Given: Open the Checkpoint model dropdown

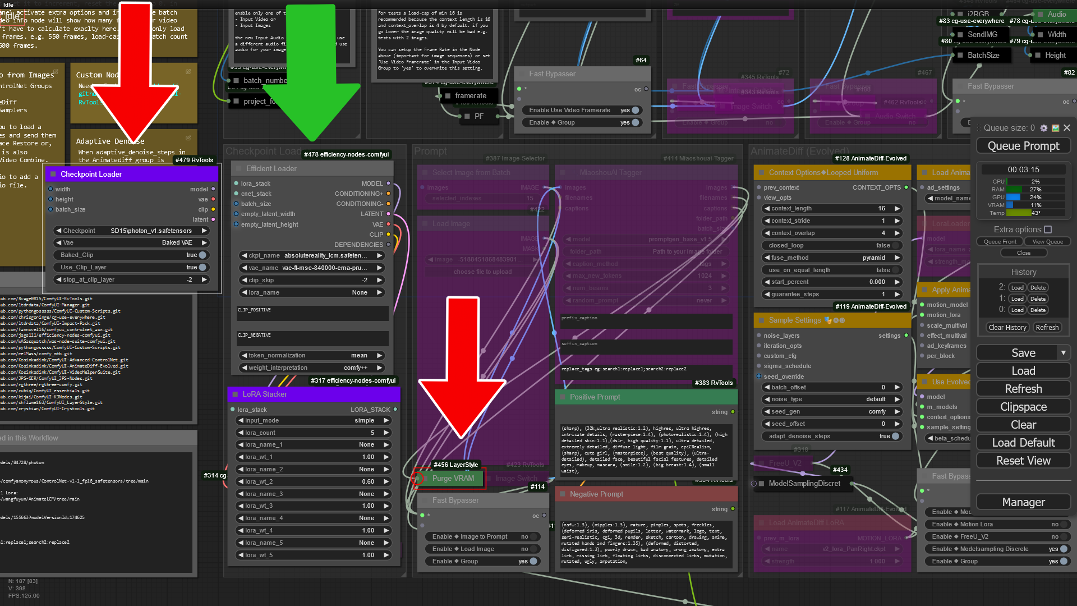Looking at the screenshot, I should [132, 231].
